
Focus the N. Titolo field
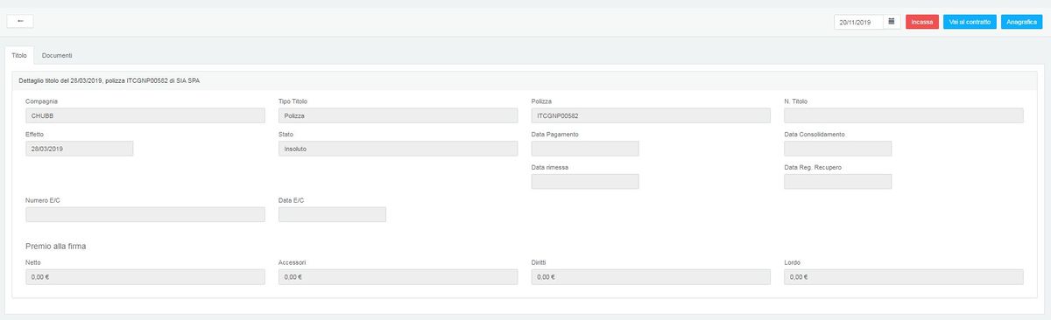pos(904,115)
